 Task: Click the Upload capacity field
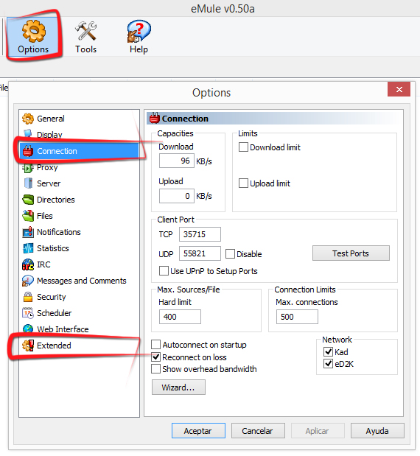177,196
